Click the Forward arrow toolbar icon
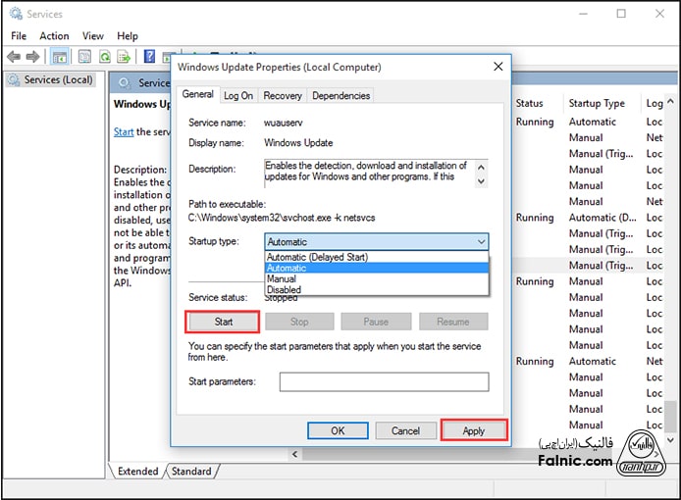The width and height of the screenshot is (681, 500). [x=34, y=57]
